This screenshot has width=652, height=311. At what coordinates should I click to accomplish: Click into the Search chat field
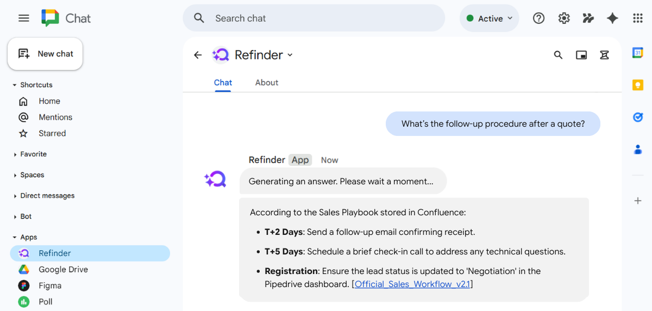click(314, 18)
